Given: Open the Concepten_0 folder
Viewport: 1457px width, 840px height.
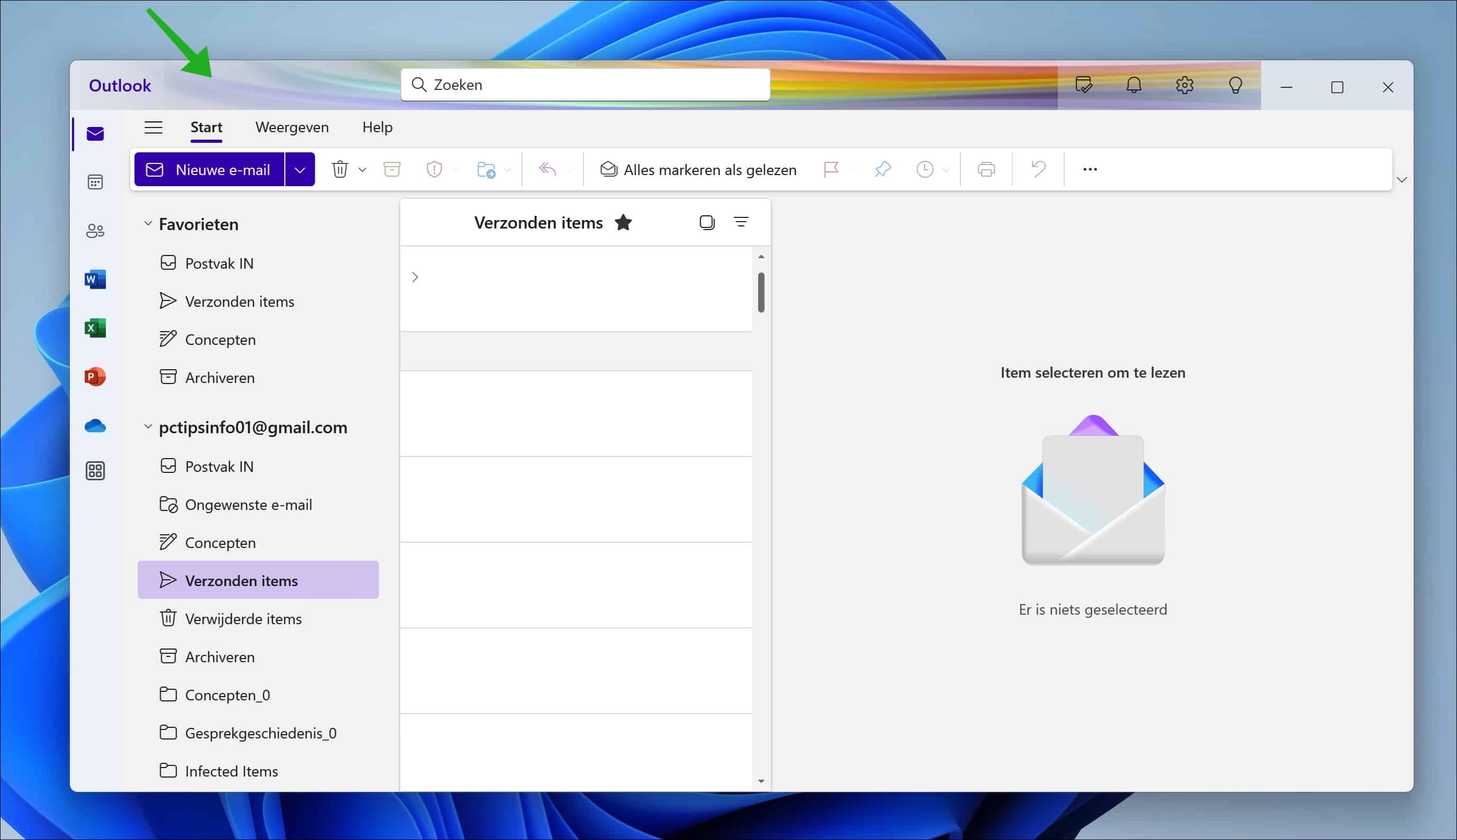Looking at the screenshot, I should click(x=258, y=695).
